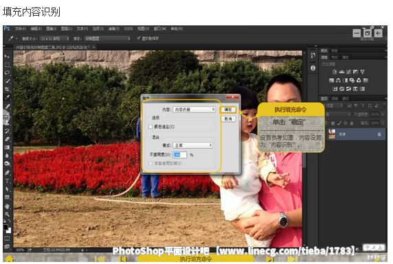Toggle the 颜色适应 checkbox in Fill dialog
This screenshot has width=393, height=264.
(x=150, y=127)
